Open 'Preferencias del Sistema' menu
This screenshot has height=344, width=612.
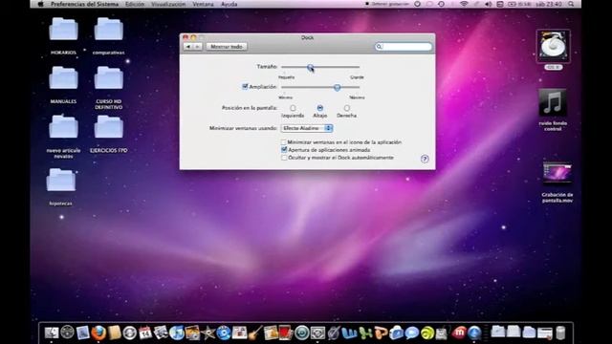tap(84, 4)
